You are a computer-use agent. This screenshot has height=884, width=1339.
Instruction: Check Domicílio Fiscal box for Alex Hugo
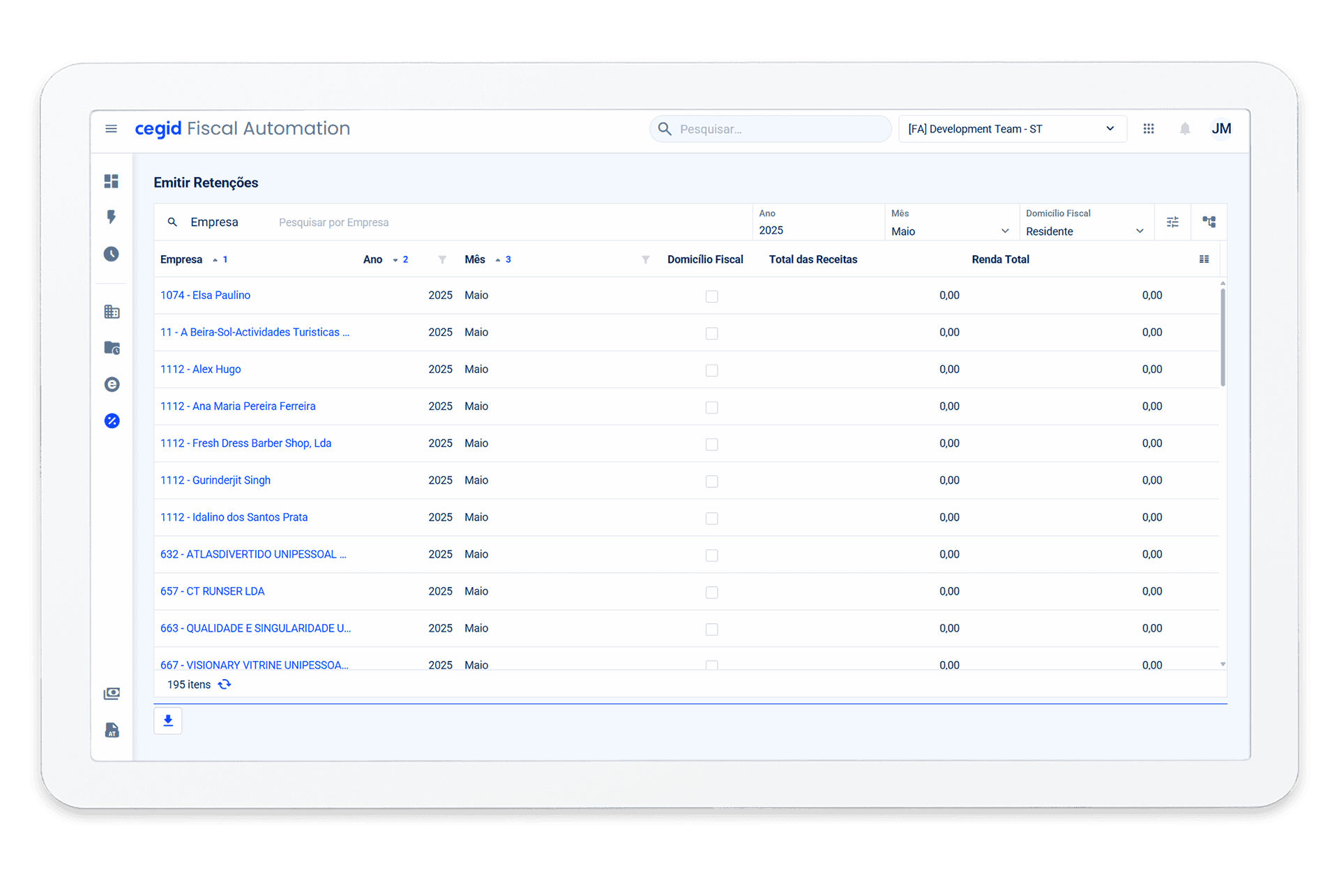[x=711, y=370]
